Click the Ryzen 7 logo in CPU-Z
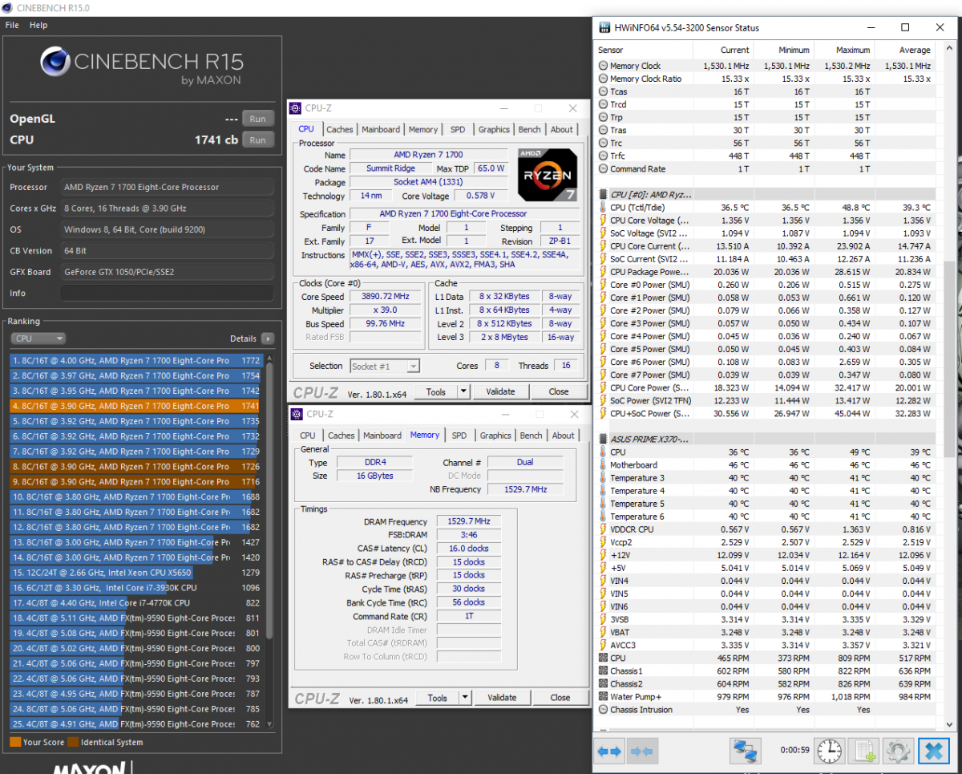 pos(548,175)
